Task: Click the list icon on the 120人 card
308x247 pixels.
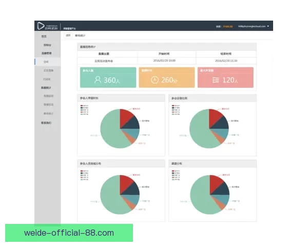Action: pos(216,80)
